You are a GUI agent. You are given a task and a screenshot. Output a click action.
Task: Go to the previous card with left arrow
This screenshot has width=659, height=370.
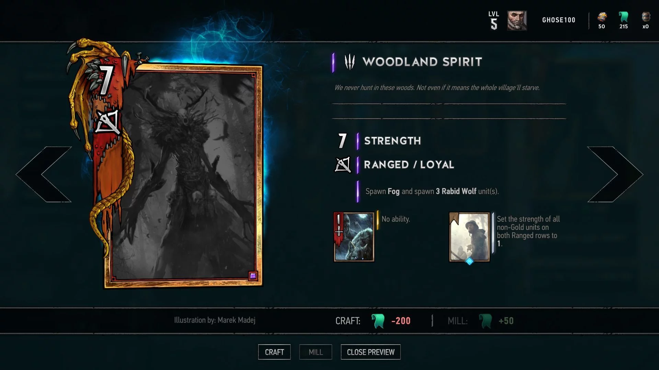point(44,174)
